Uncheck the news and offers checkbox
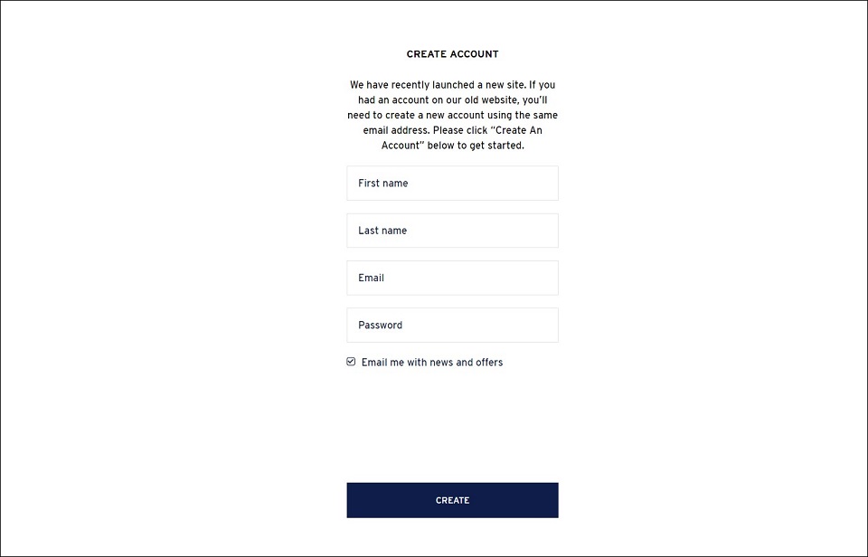868x557 pixels. (351, 362)
